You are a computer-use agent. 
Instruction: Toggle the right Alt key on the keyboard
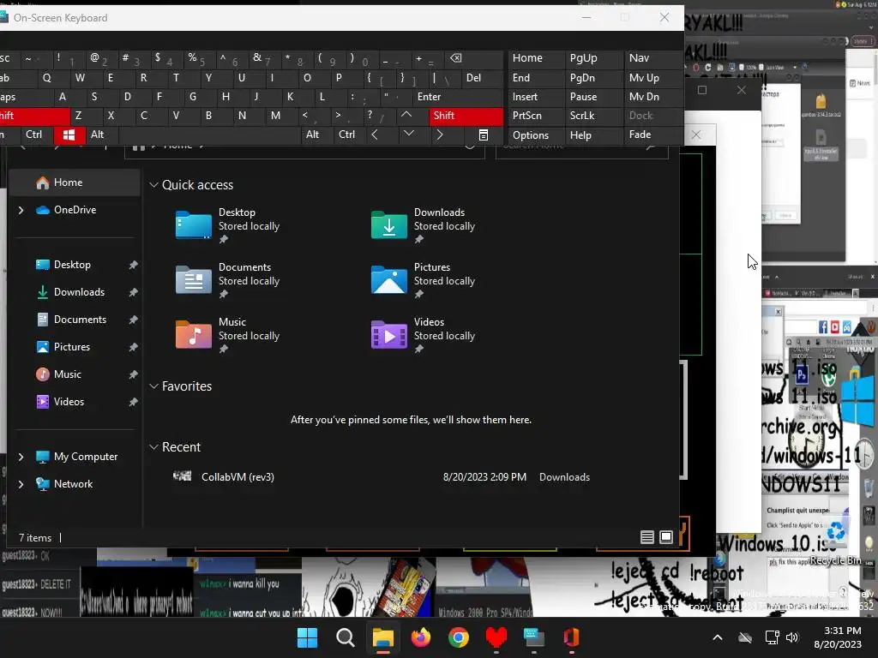tap(312, 135)
